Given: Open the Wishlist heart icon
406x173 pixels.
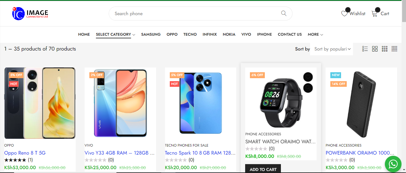Looking at the screenshot, I should [x=344, y=14].
